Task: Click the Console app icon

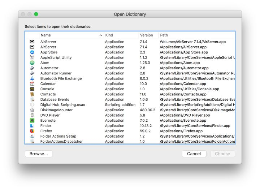Action: tap(32, 89)
